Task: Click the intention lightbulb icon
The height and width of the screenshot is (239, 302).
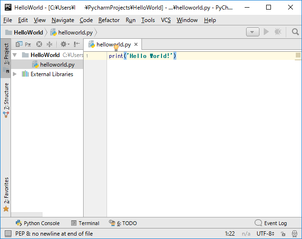Action: 116,47
